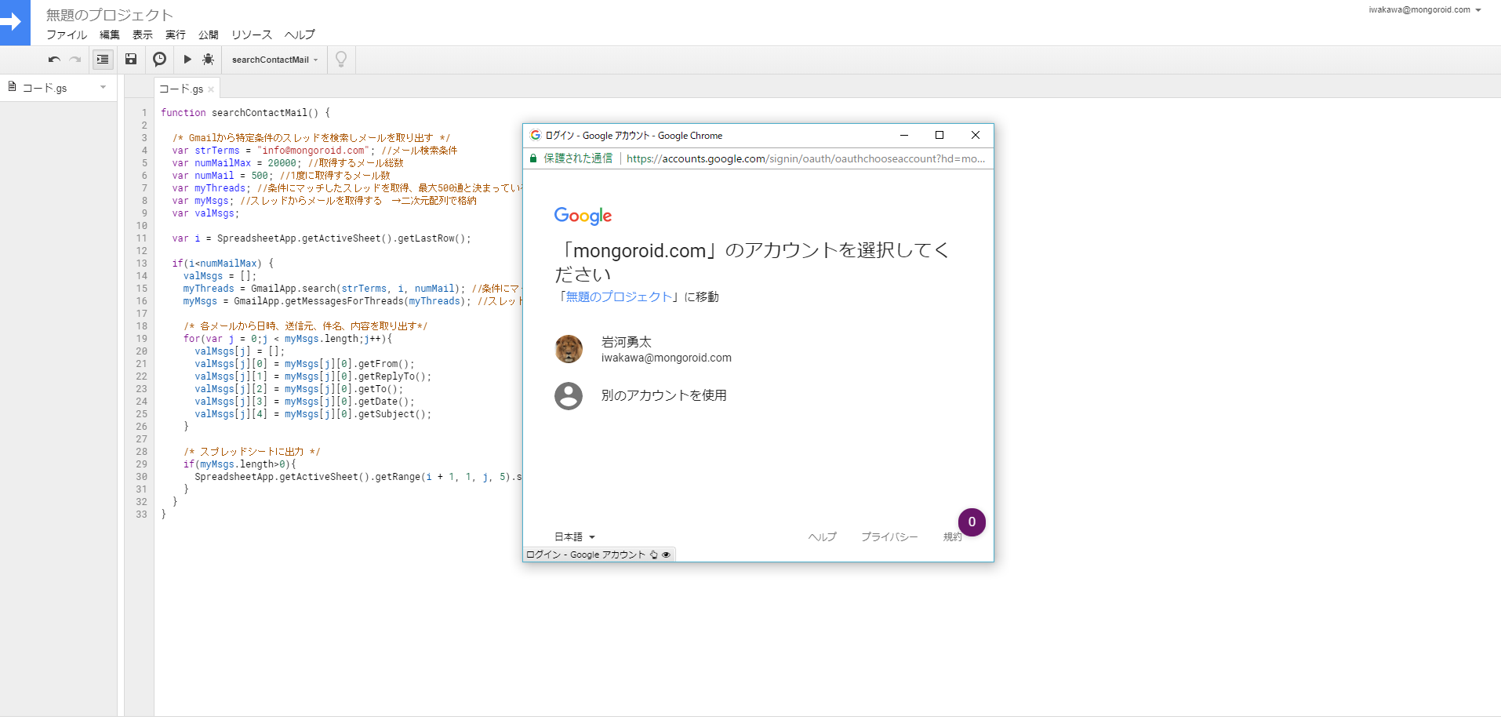This screenshot has height=720, width=1501.
Task: Debug the function with bug icon
Action: (208, 60)
